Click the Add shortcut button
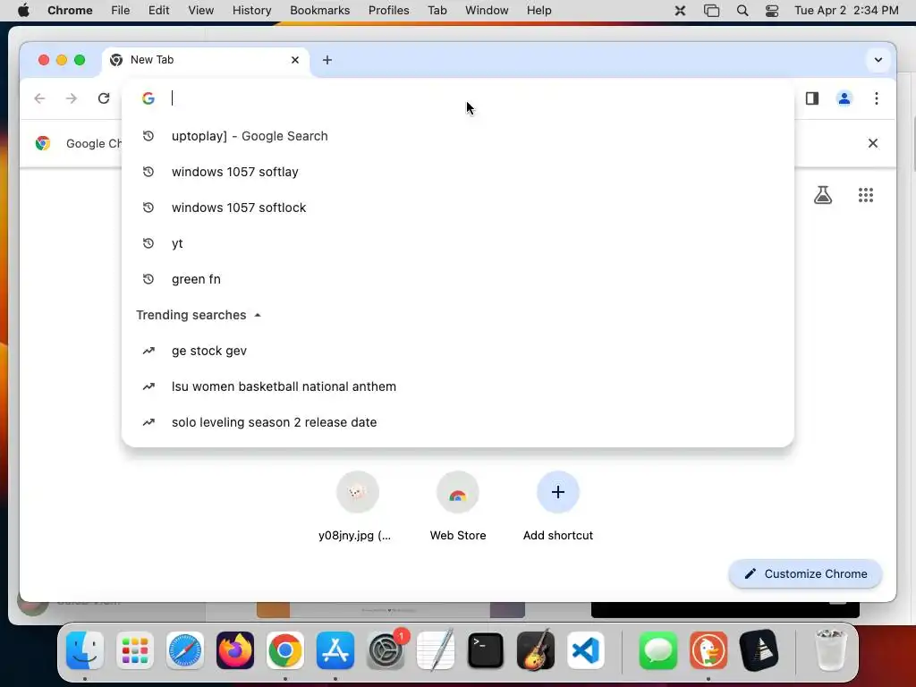 pyautogui.click(x=558, y=507)
